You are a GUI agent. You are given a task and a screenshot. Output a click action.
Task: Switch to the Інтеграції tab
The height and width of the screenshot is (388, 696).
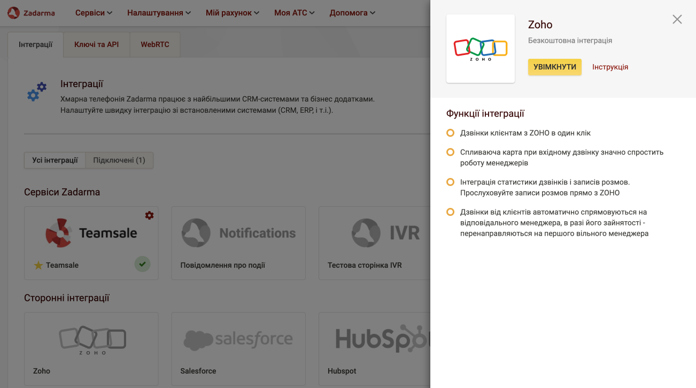36,45
